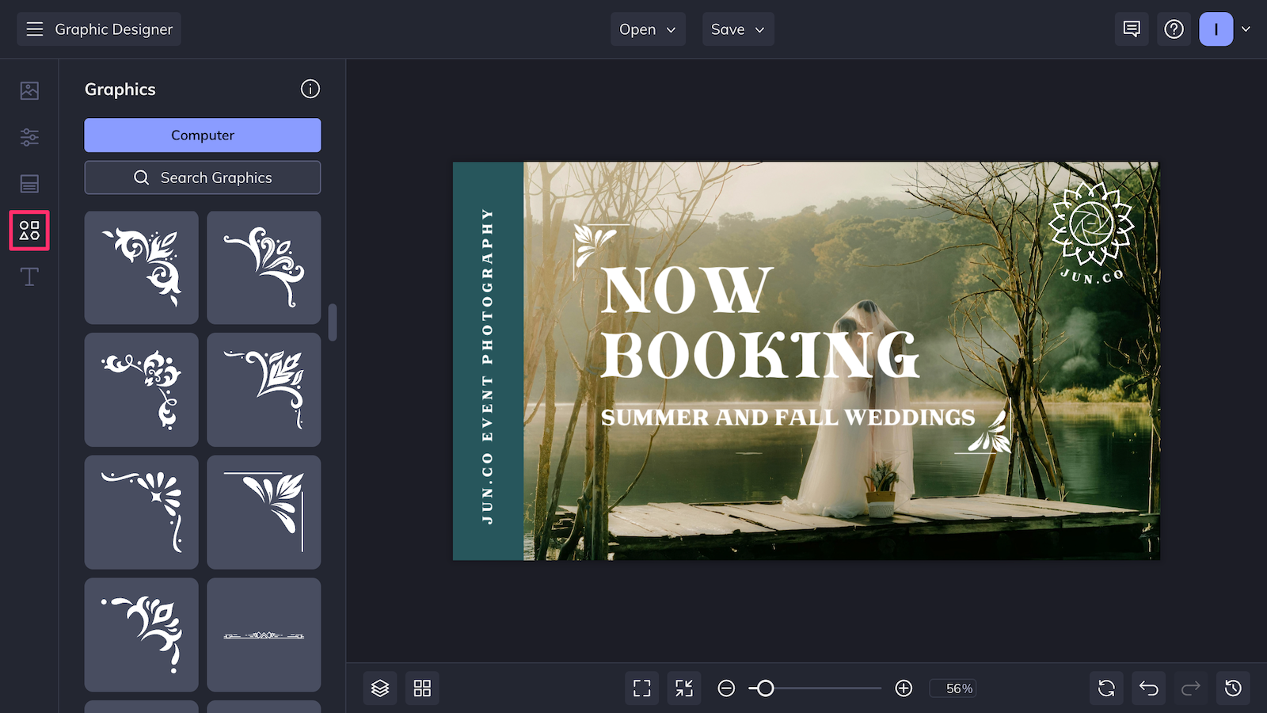Open the account dropdown at top right
The width and height of the screenshot is (1267, 713).
point(1226,29)
